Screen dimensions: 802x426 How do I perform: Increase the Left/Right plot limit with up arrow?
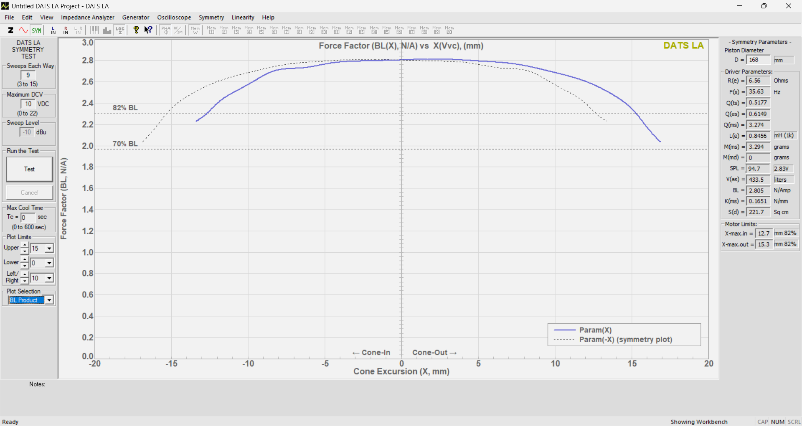pos(25,275)
